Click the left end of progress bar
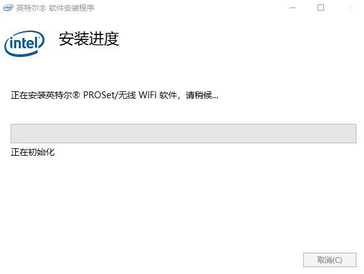 14,133
